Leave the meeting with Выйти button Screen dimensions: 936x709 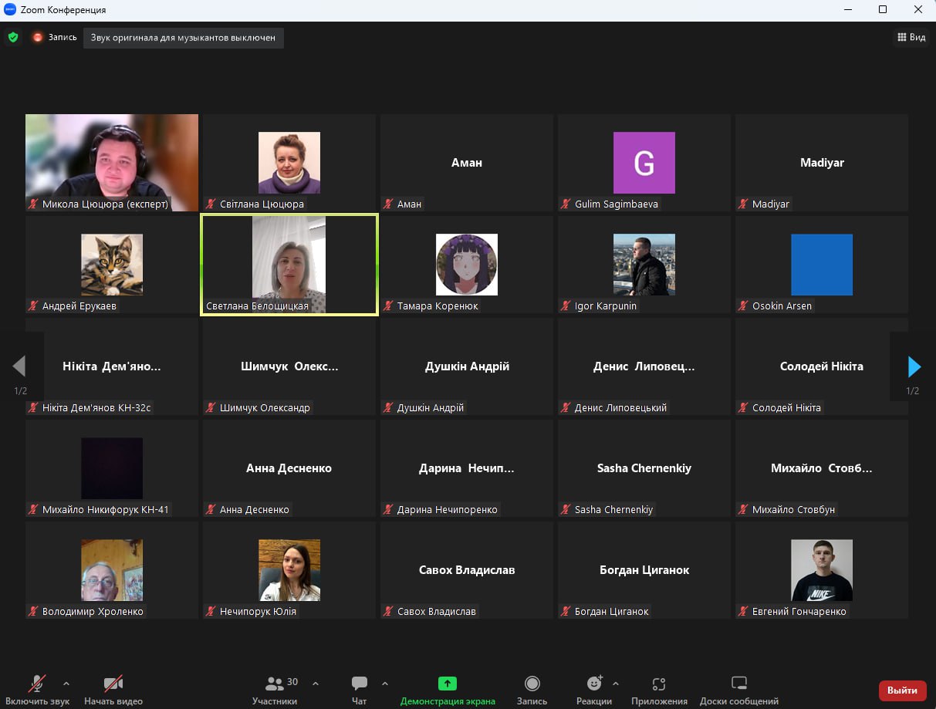(x=902, y=690)
